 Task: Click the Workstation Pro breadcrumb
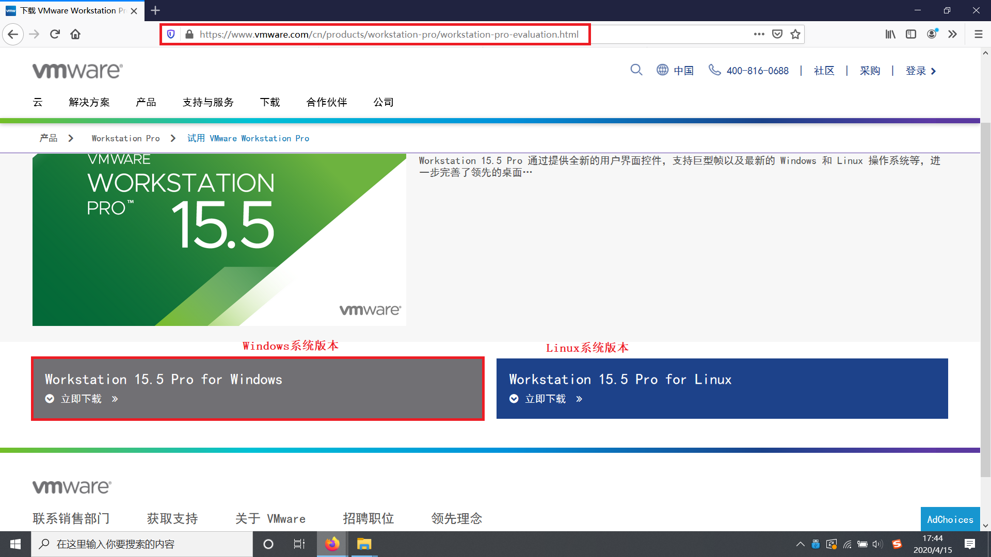click(125, 138)
